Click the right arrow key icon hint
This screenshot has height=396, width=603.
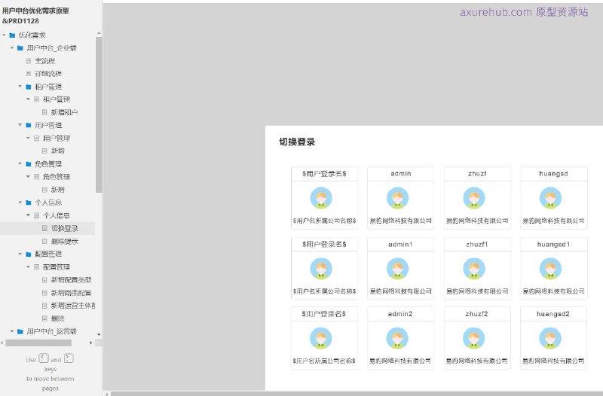[69, 358]
